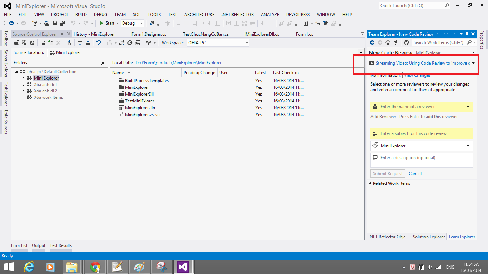Switch to the Form1.Designer.cs tab
Screen dimensions: 488x274
coord(149,34)
